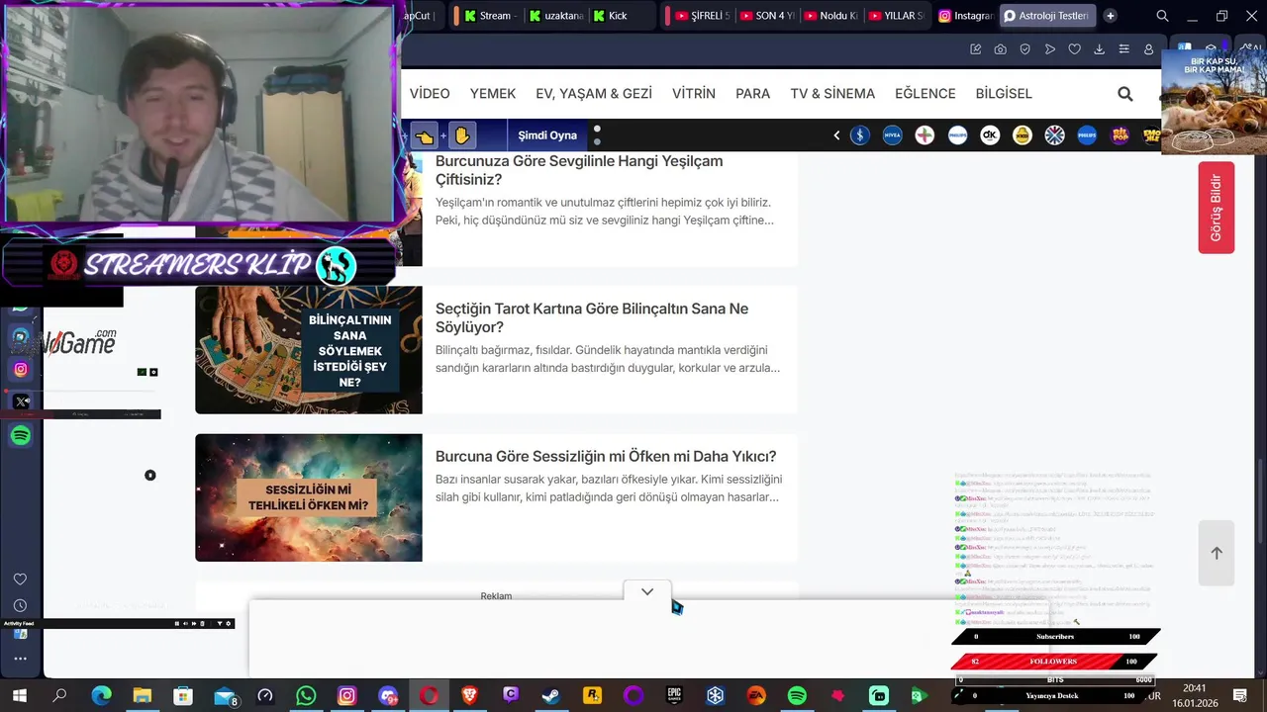The height and width of the screenshot is (712, 1267).
Task: Click the Activity Feed filter icon
Action: point(220,623)
